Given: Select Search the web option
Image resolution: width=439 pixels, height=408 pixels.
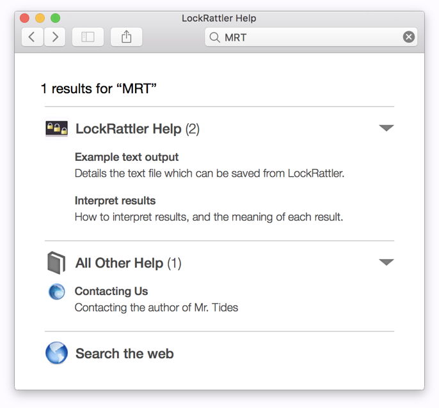Looking at the screenshot, I should point(125,354).
